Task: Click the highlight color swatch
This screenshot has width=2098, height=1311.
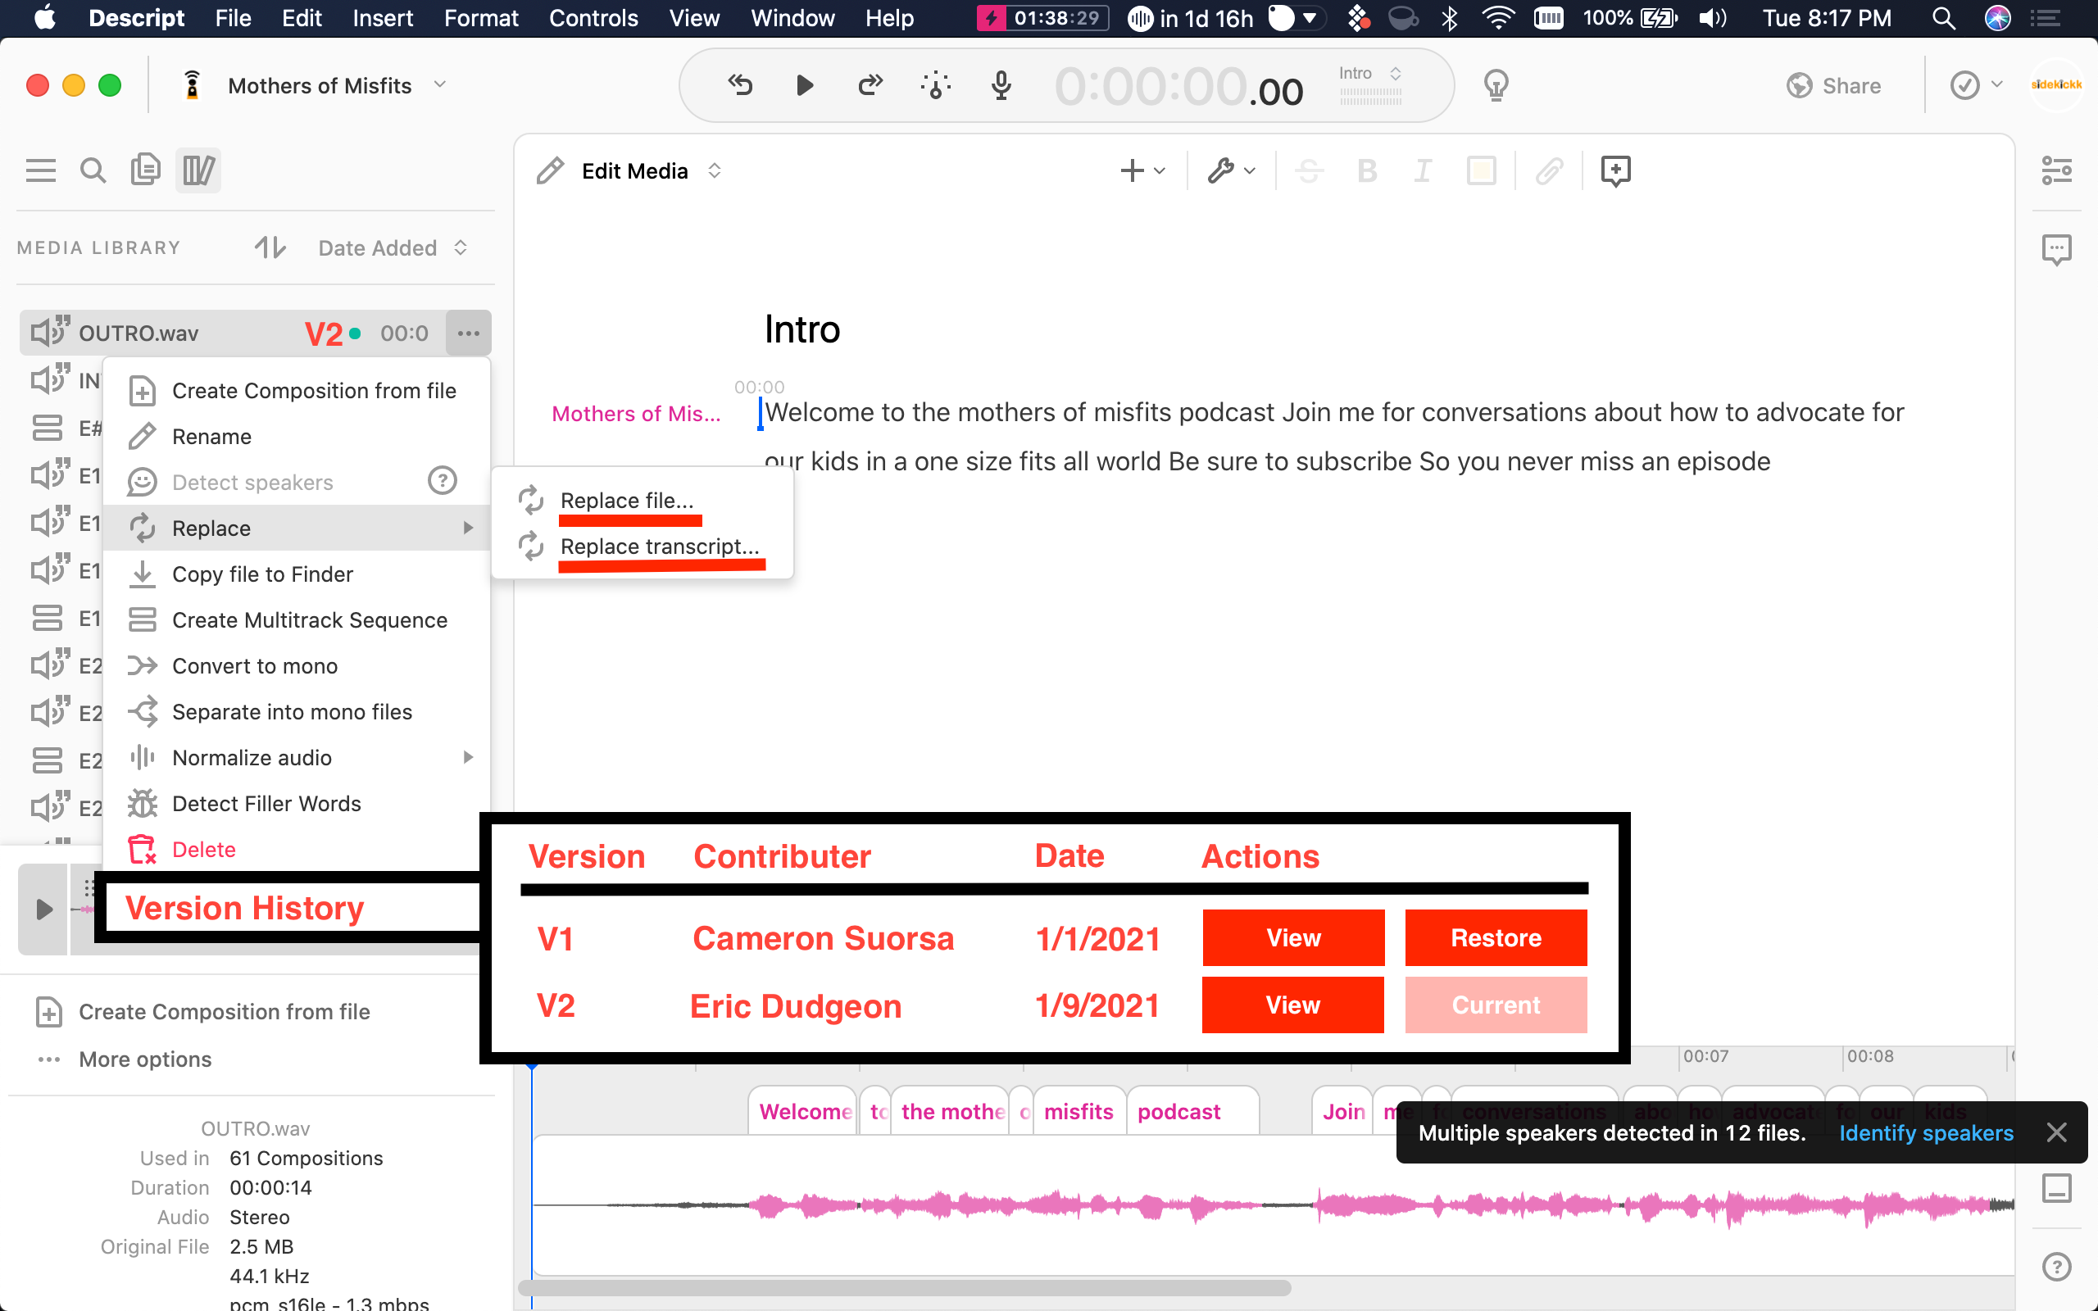Action: pyautogui.click(x=1481, y=170)
